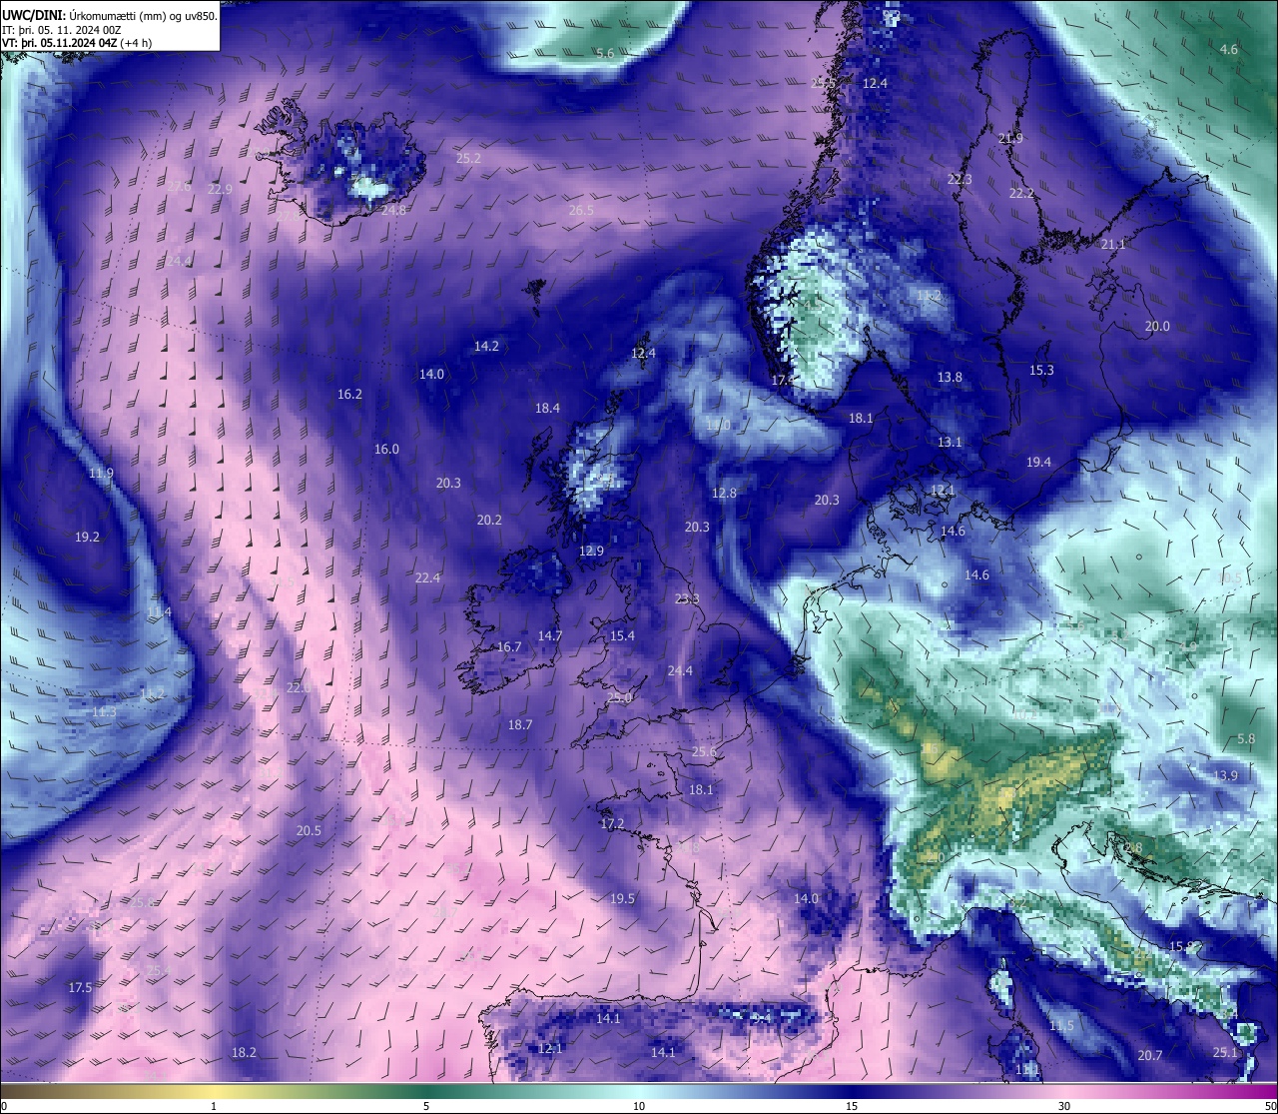Click the 5.8 value at the right edge
This screenshot has width=1278, height=1114.
(1246, 738)
